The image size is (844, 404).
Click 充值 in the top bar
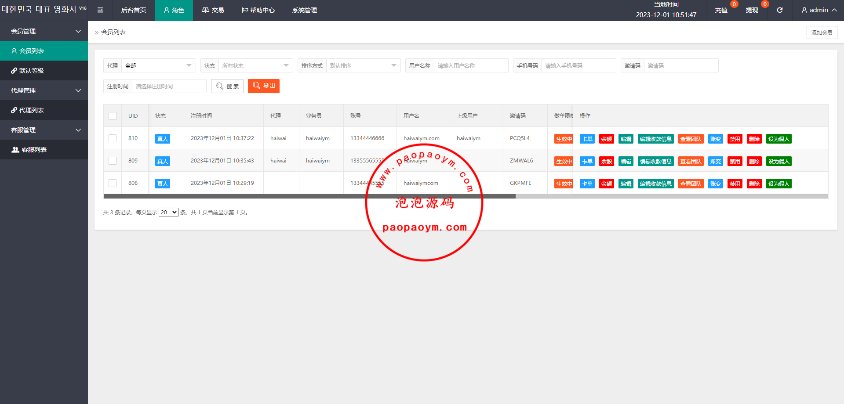721,10
